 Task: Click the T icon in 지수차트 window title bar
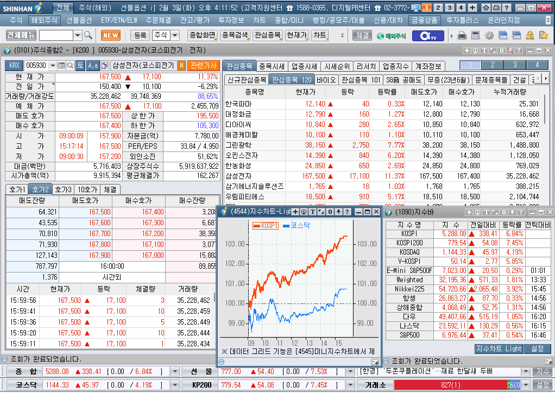313,212
